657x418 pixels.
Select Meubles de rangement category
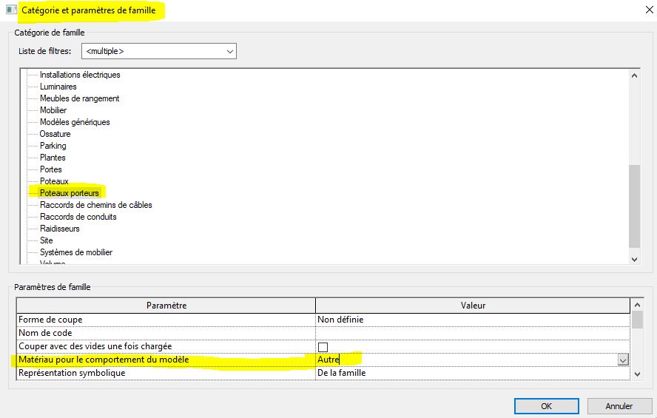[79, 98]
